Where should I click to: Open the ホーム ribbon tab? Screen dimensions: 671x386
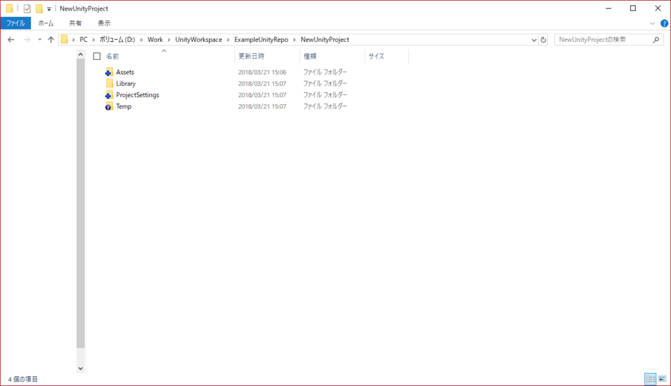click(46, 23)
